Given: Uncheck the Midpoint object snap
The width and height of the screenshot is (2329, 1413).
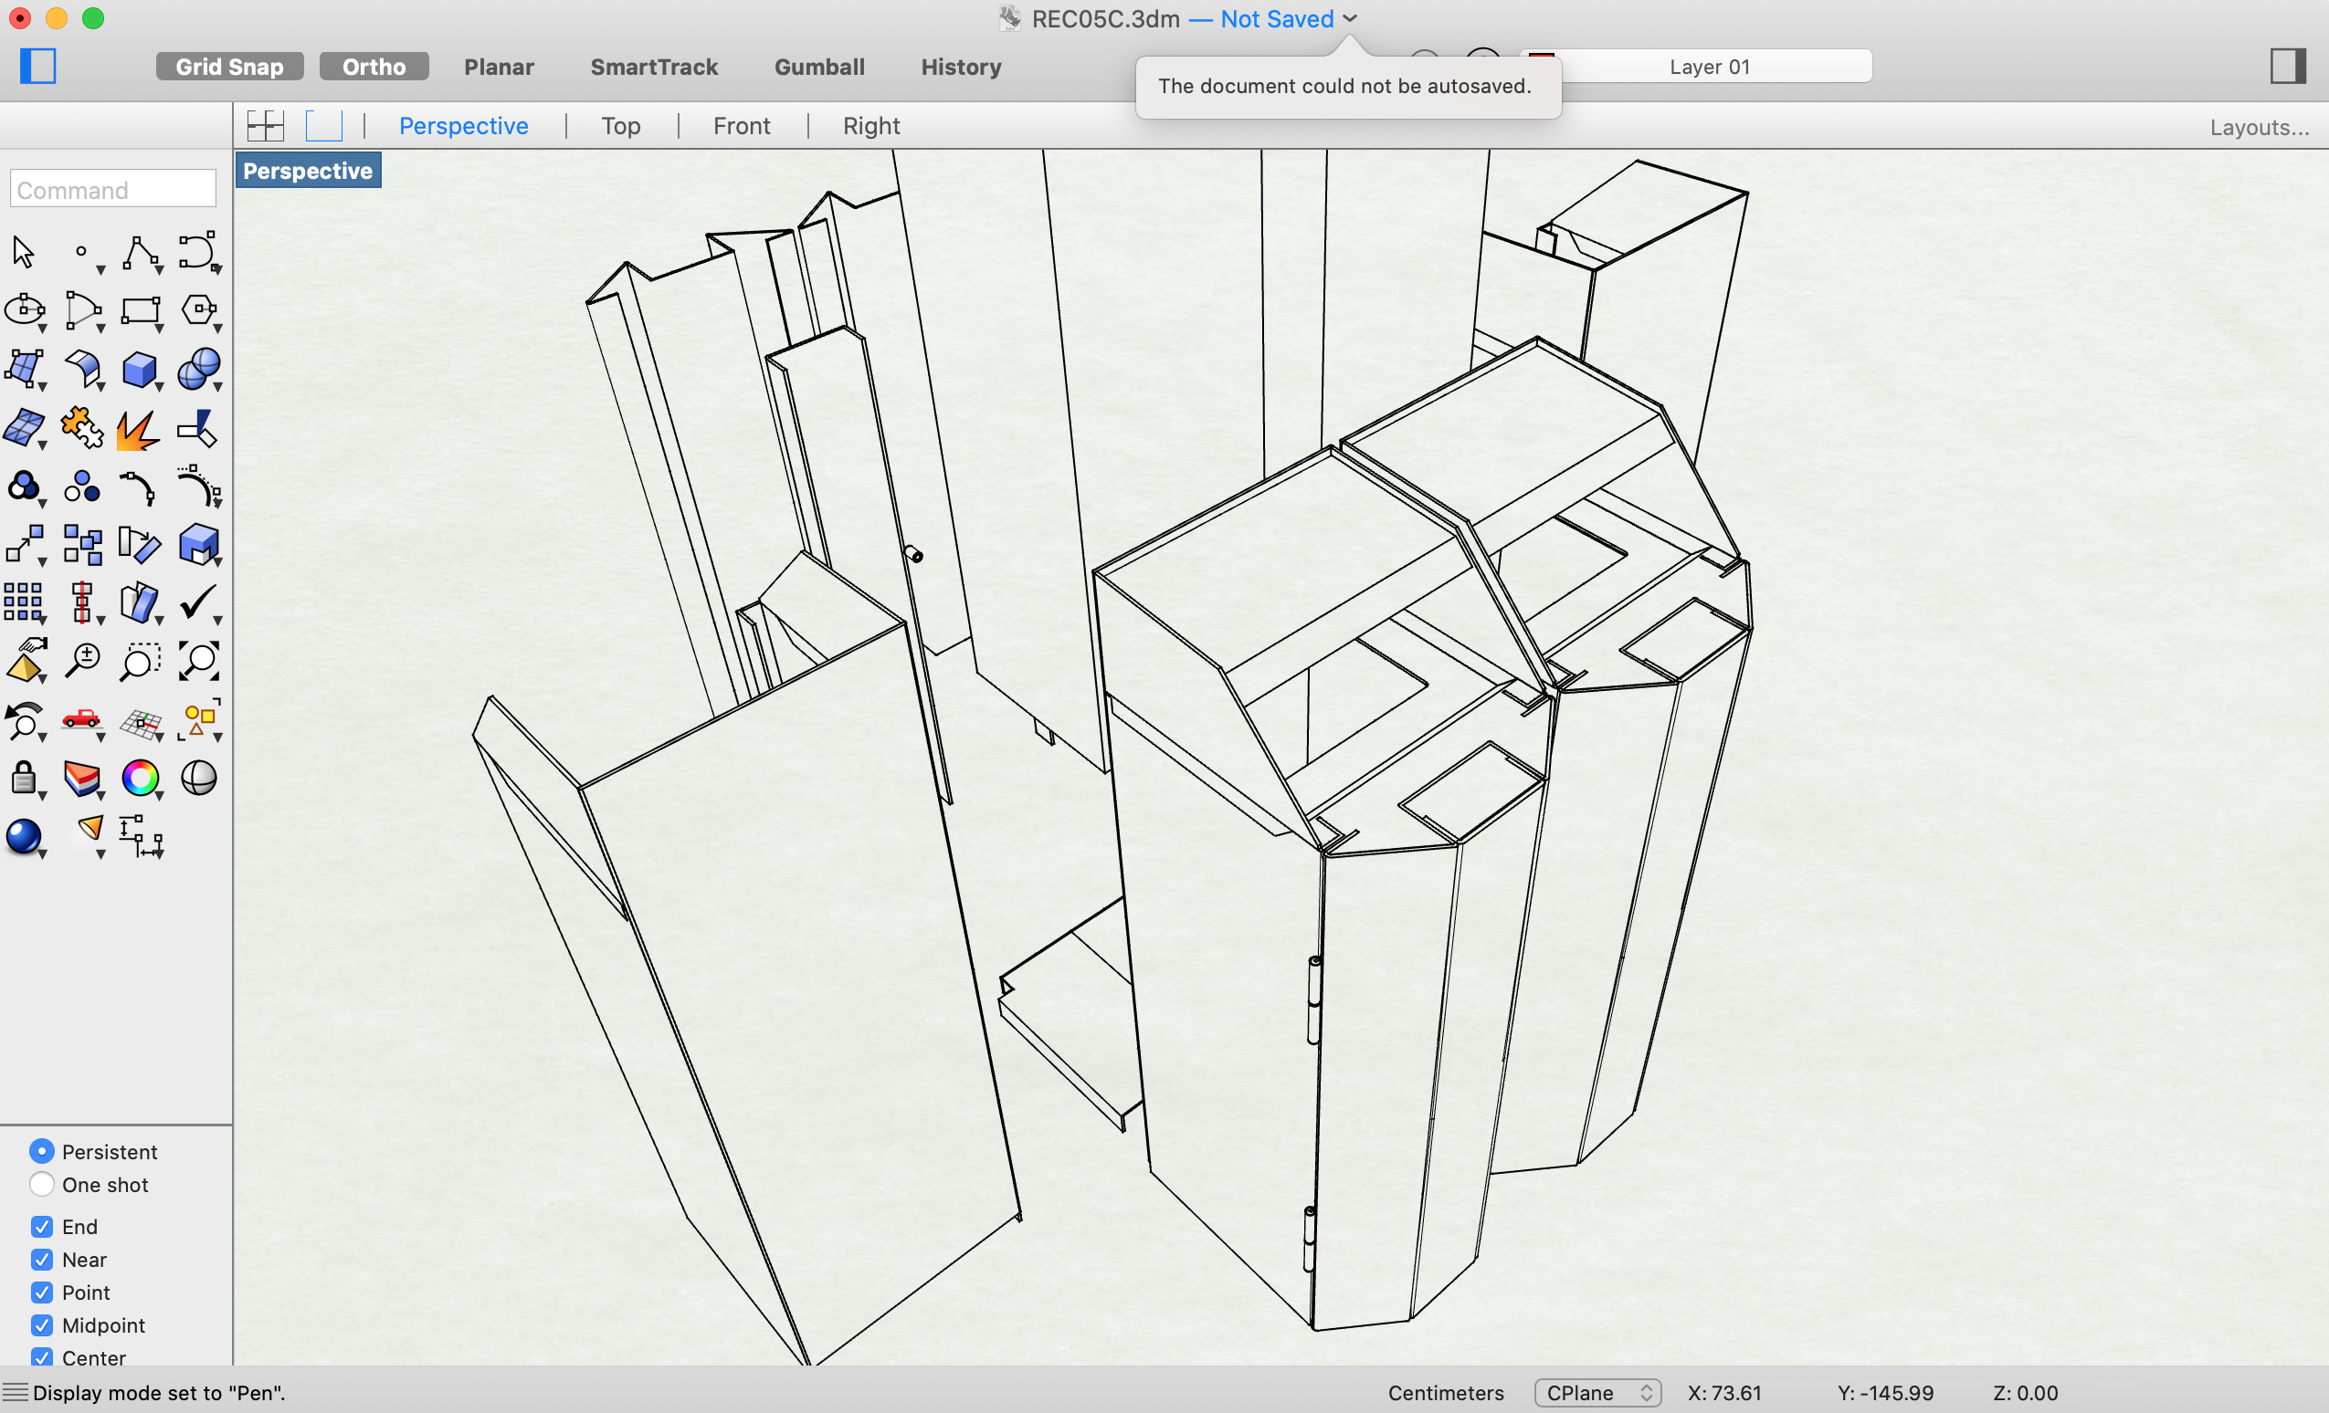Looking at the screenshot, I should tap(42, 1325).
